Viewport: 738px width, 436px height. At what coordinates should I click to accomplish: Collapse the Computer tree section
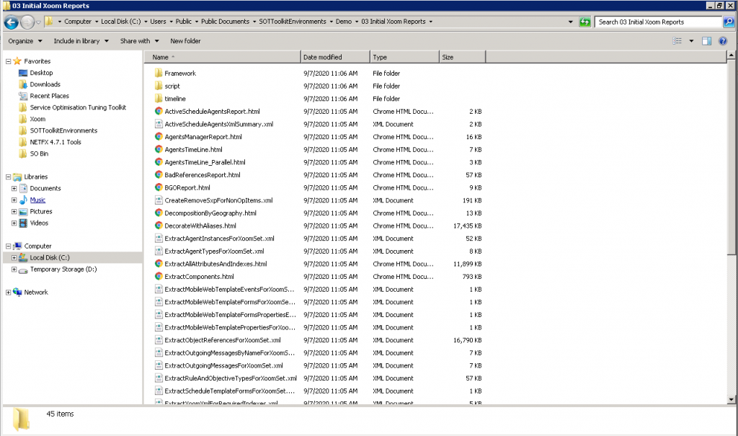click(x=8, y=246)
